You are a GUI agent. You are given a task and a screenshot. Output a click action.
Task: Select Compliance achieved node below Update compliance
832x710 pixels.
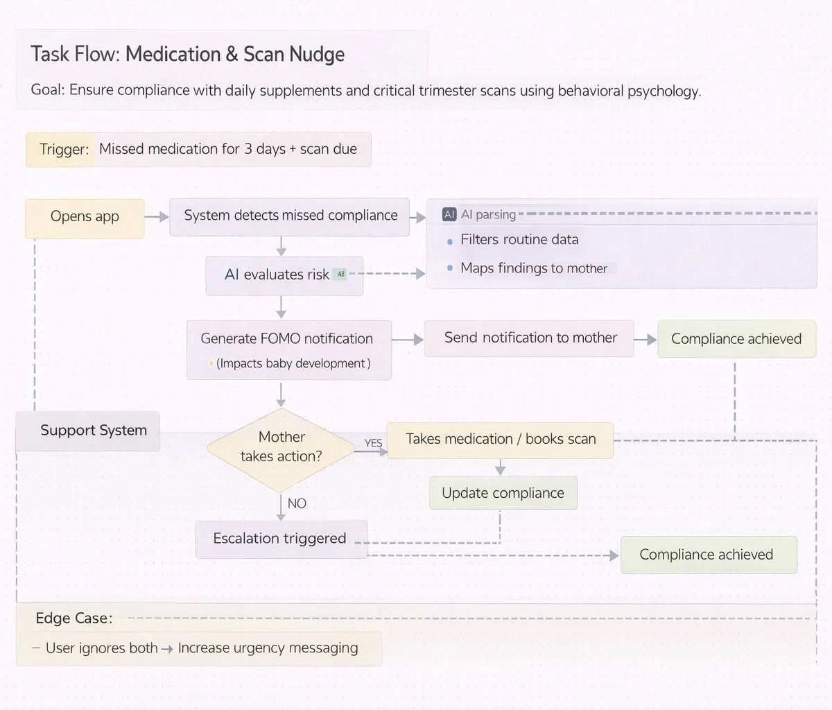tap(709, 555)
